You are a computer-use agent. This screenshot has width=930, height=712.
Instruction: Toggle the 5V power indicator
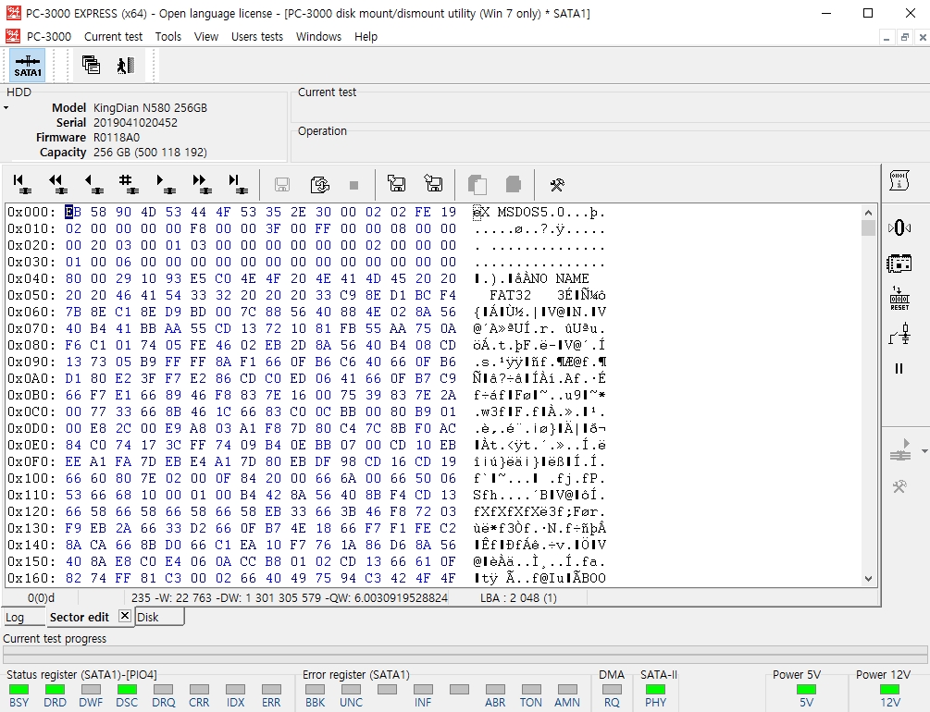click(806, 690)
